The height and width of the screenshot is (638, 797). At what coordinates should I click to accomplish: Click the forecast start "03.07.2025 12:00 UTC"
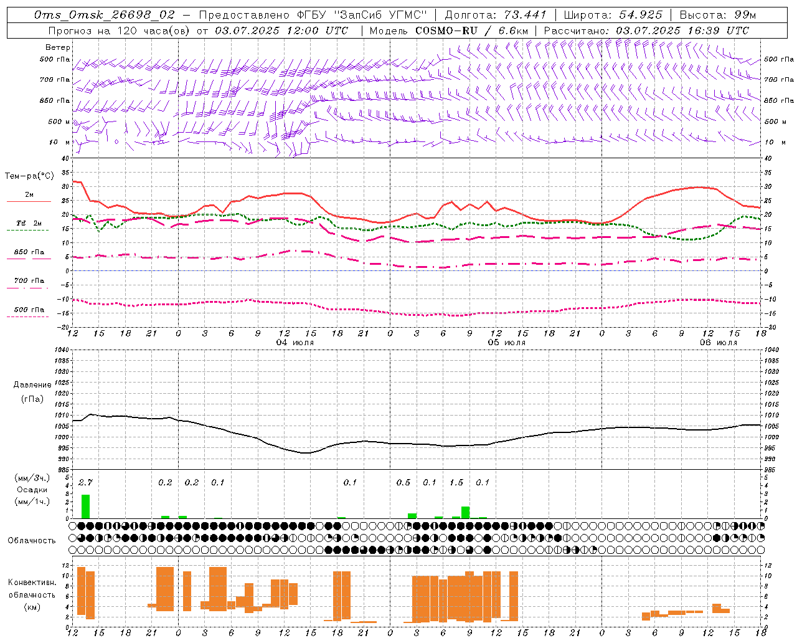click(x=281, y=31)
